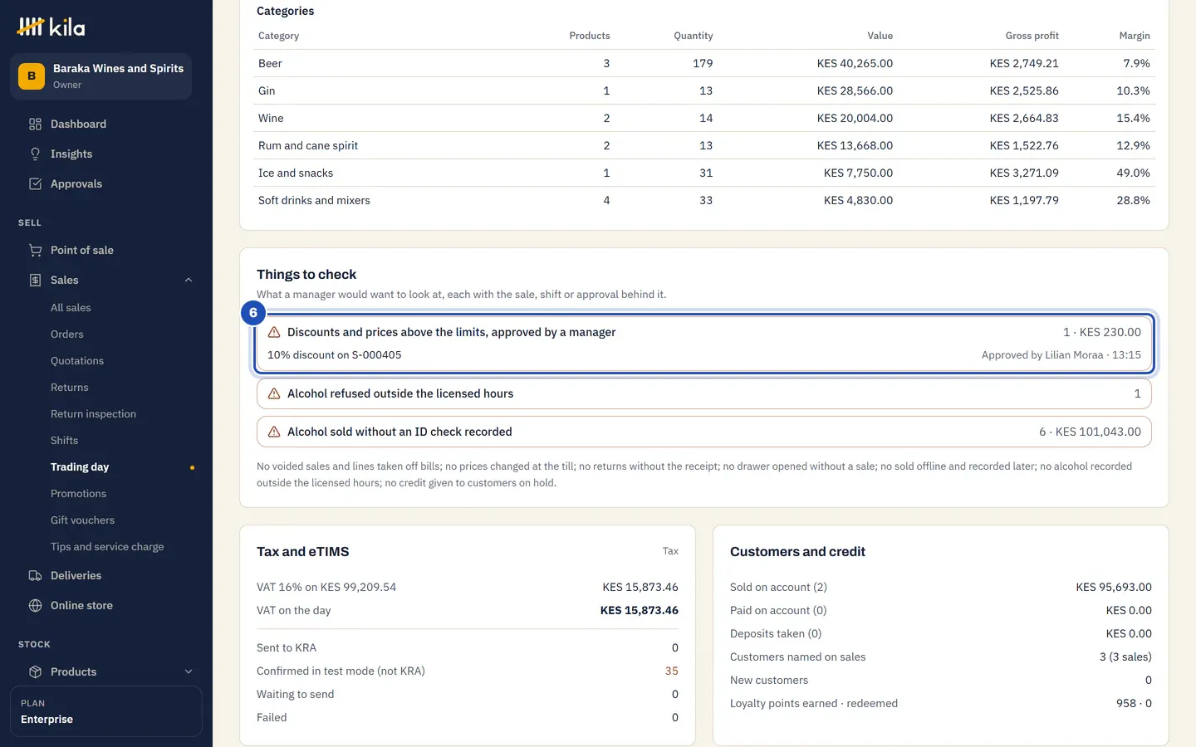The width and height of the screenshot is (1196, 747).
Task: Click Sold on account value KES 95,693.00
Action: point(1114,587)
